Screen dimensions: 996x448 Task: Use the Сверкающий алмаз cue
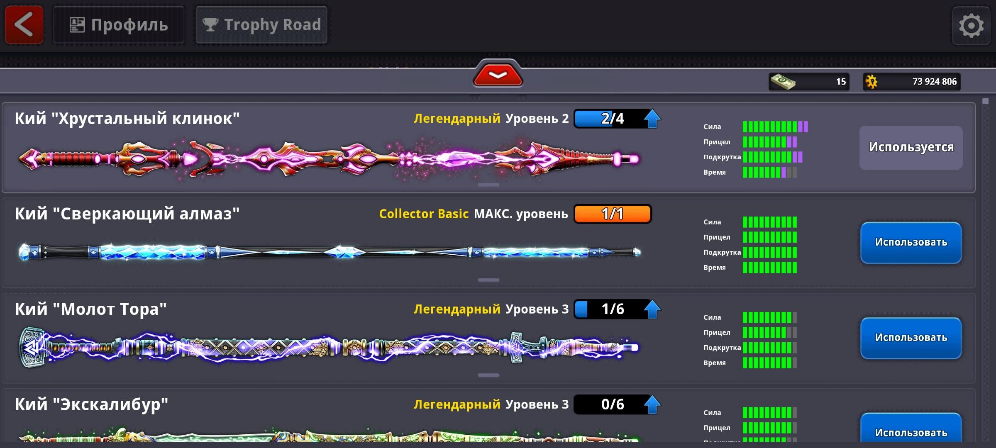coord(911,243)
